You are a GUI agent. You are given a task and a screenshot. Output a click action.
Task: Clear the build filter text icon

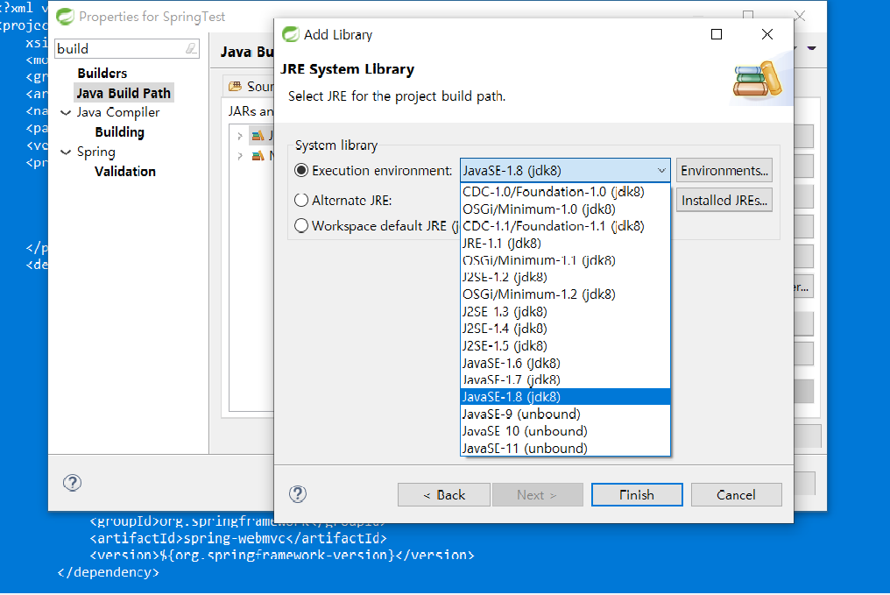(x=191, y=49)
